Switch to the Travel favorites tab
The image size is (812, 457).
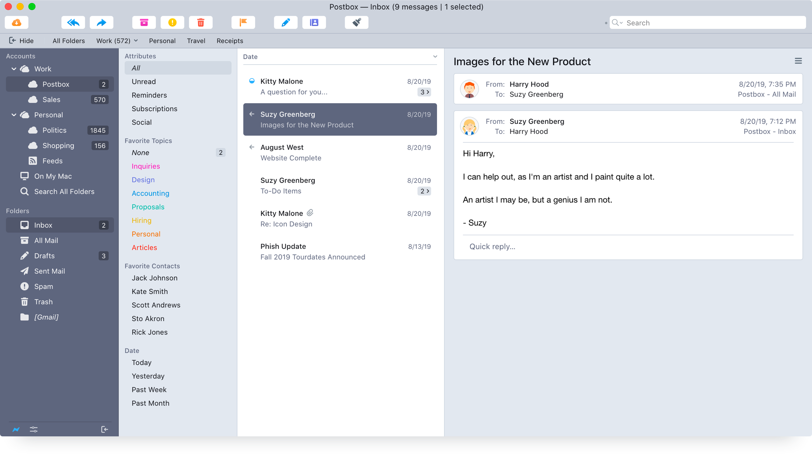click(x=196, y=41)
